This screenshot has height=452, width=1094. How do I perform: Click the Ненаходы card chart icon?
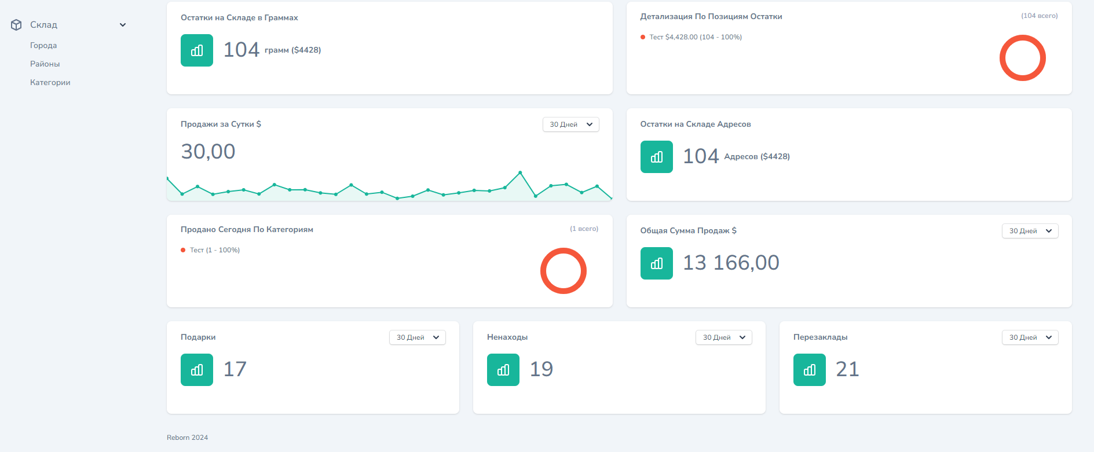(503, 370)
